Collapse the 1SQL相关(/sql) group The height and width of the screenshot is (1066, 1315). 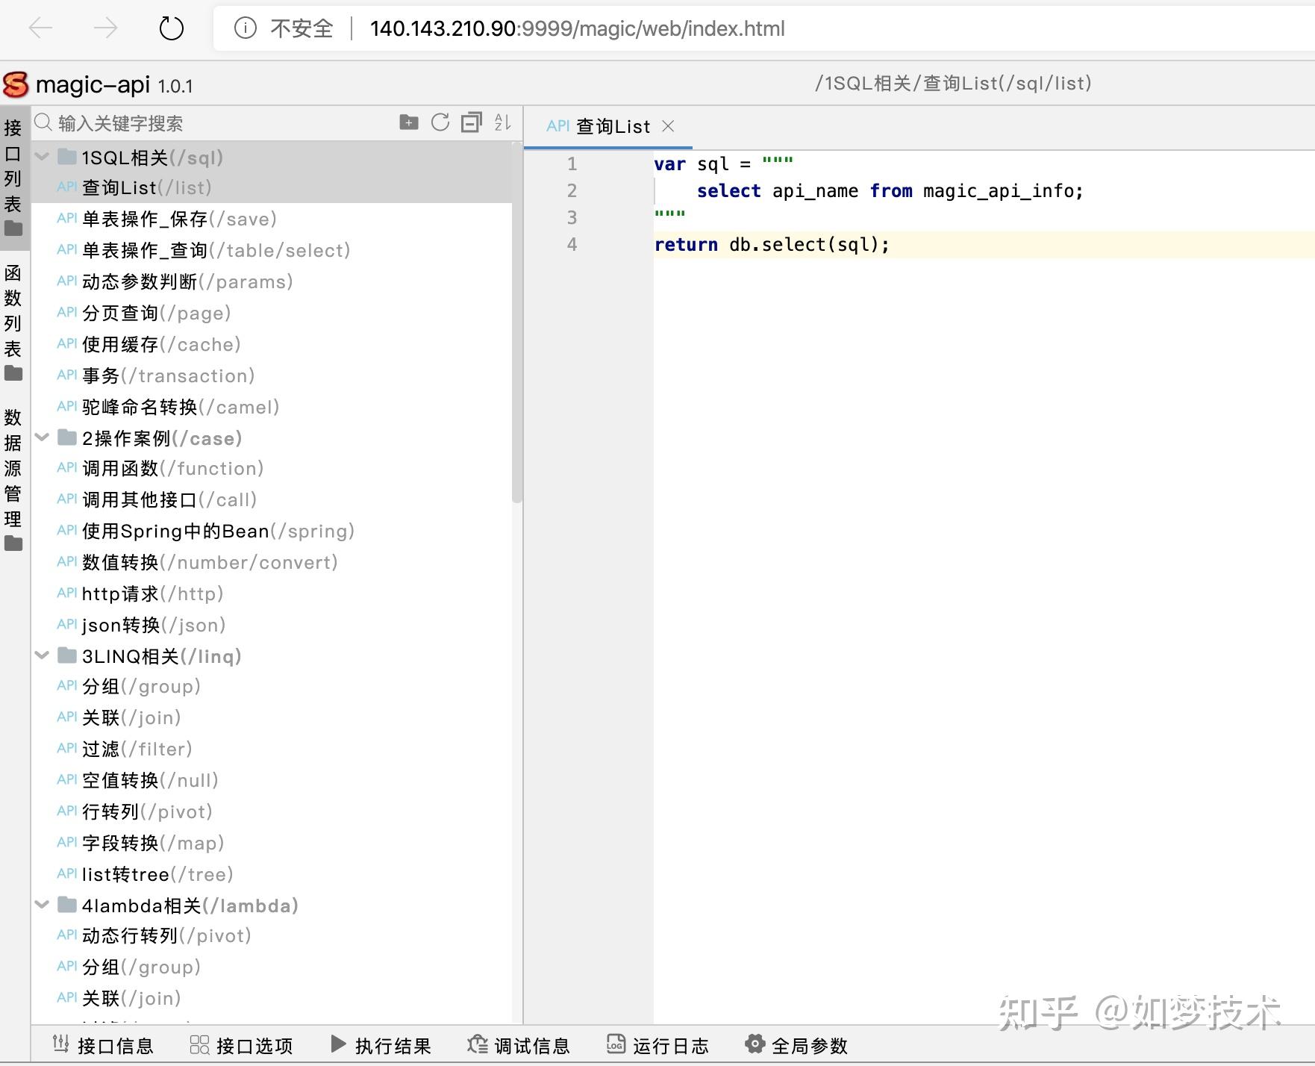[x=42, y=157]
